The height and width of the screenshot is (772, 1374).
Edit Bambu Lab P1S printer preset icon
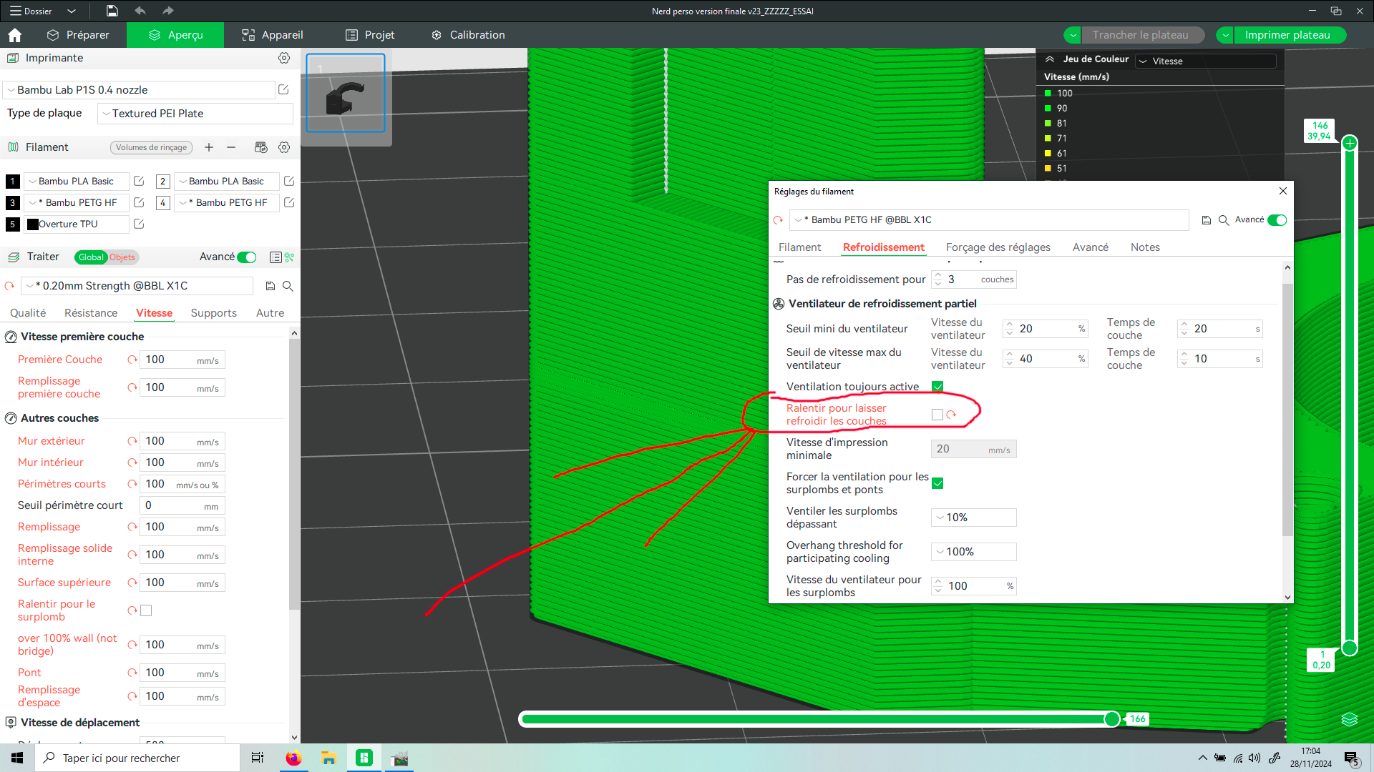[x=283, y=90]
